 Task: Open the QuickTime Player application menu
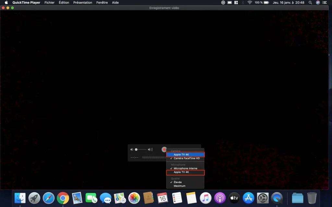26,3
